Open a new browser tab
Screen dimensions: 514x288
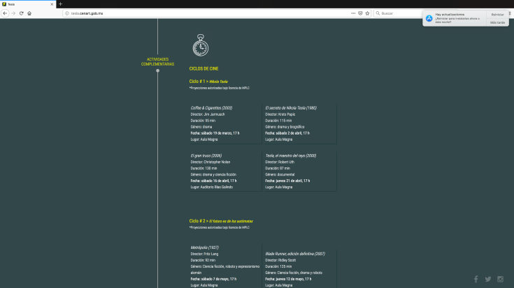click(60, 4)
